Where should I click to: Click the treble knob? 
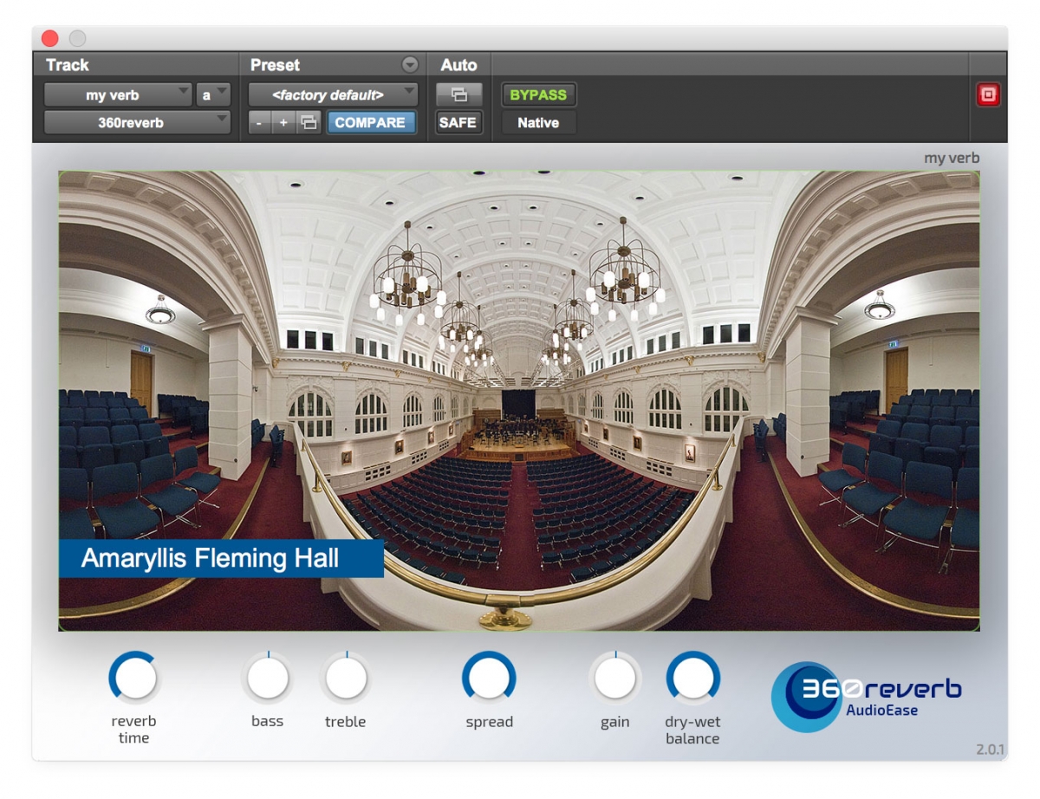coord(346,678)
